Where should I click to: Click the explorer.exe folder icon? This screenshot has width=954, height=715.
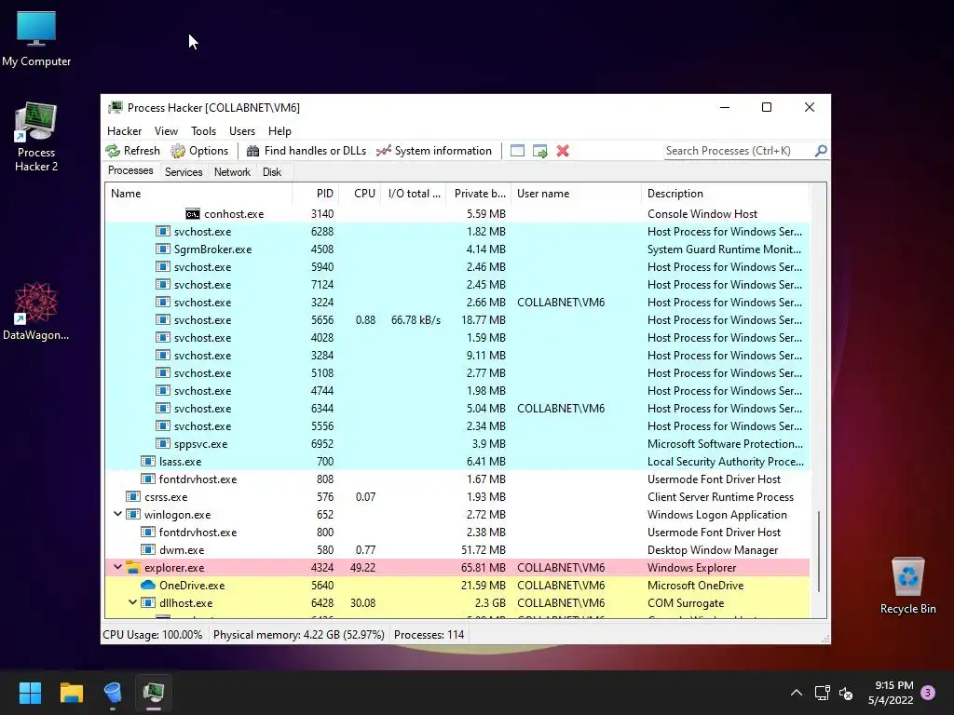(133, 568)
